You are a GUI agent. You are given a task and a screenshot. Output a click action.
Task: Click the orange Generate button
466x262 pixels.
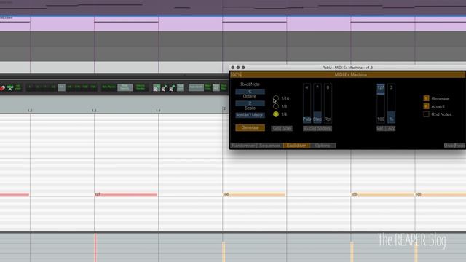250,128
